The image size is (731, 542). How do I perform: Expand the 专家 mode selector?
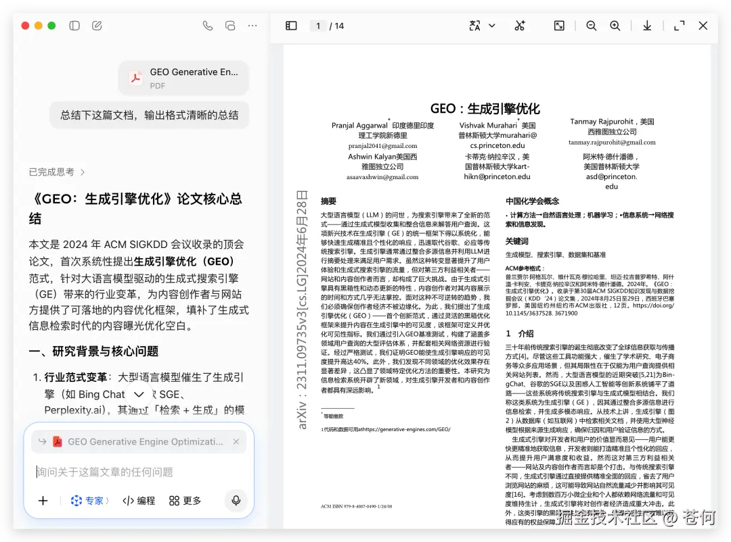click(90, 501)
